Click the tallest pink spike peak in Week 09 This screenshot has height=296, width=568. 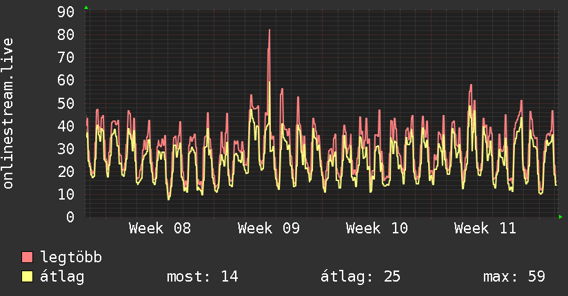click(269, 30)
